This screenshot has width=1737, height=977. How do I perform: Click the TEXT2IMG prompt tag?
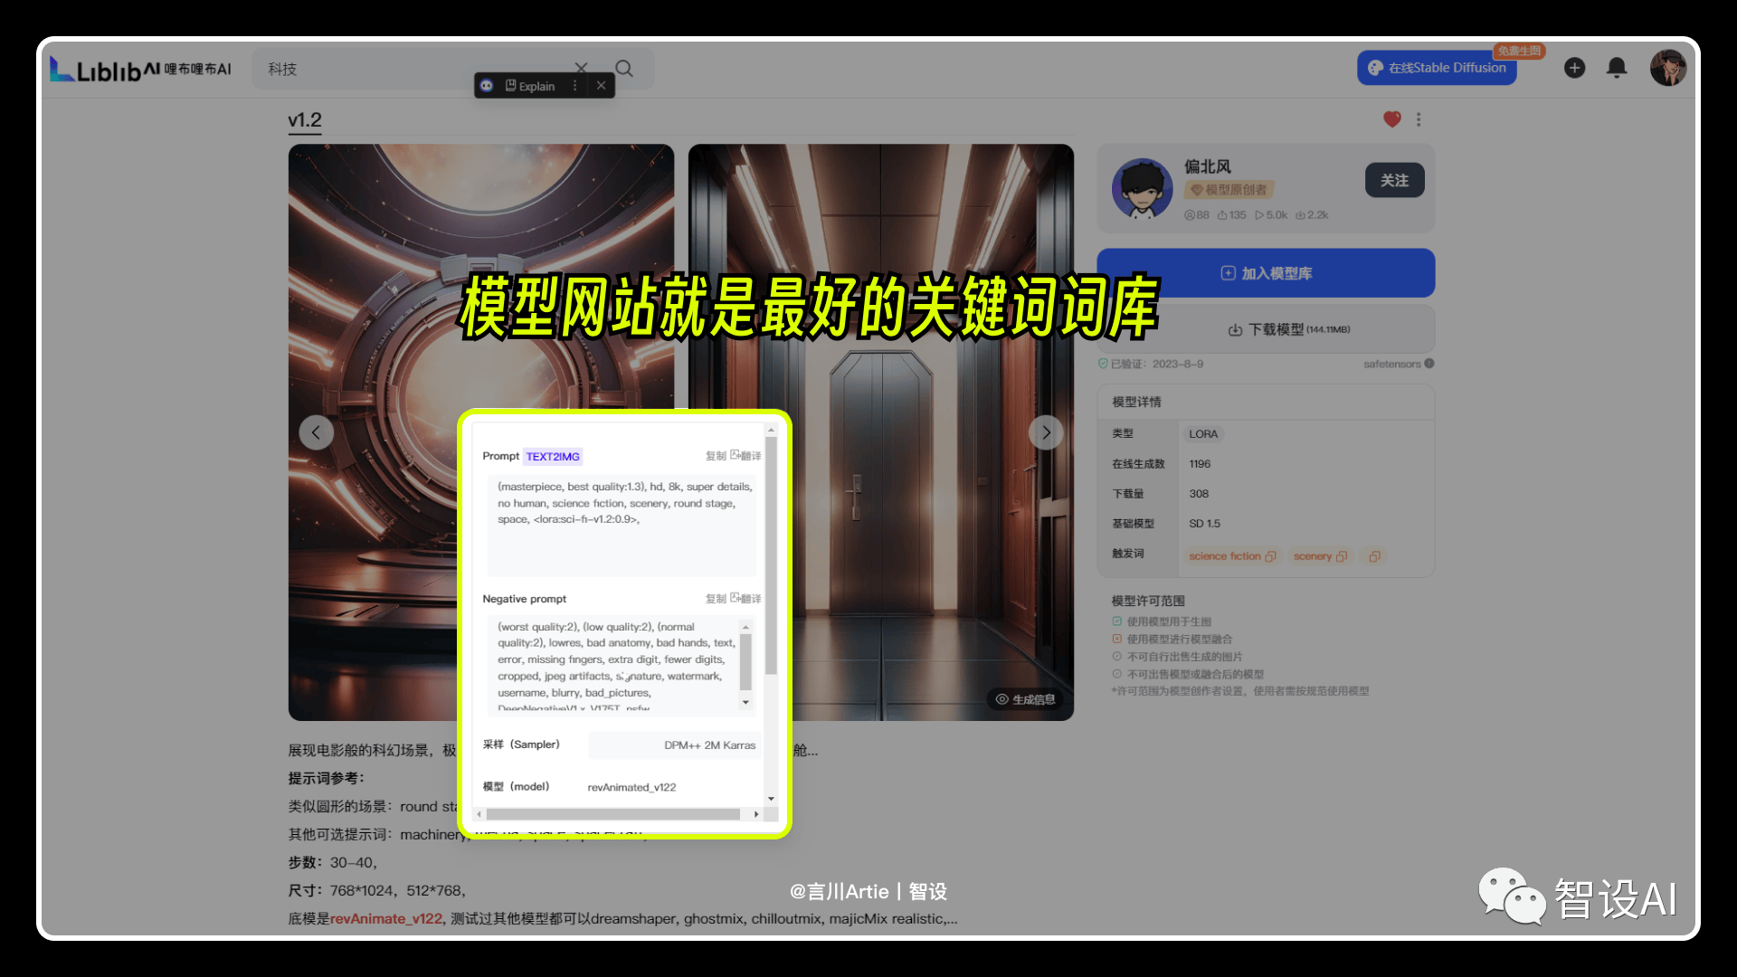(x=553, y=457)
